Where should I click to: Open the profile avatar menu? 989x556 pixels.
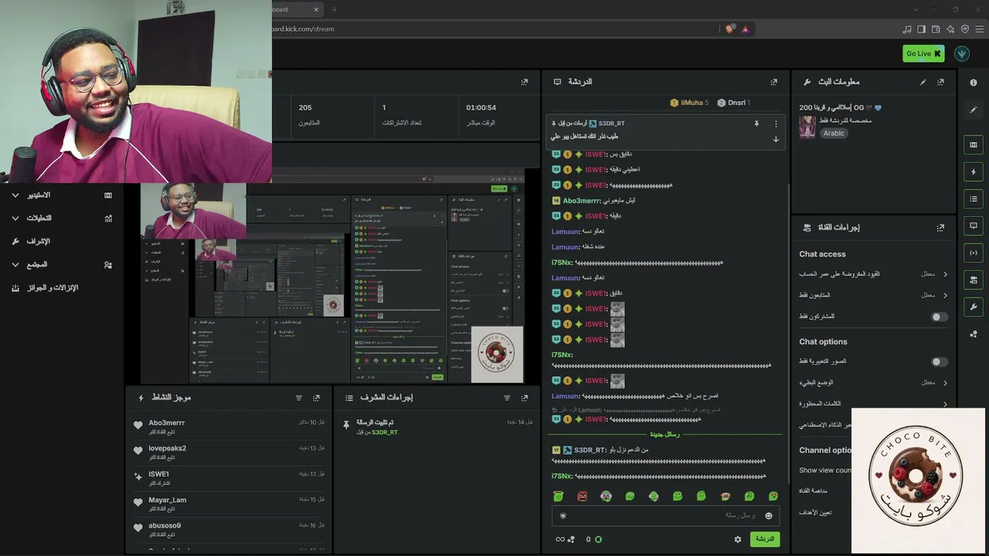962,53
